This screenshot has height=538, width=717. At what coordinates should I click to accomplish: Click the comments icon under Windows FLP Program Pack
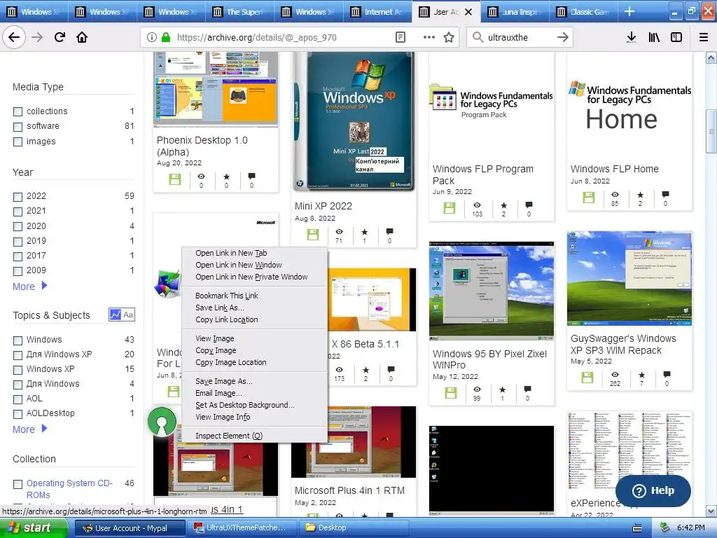click(529, 205)
